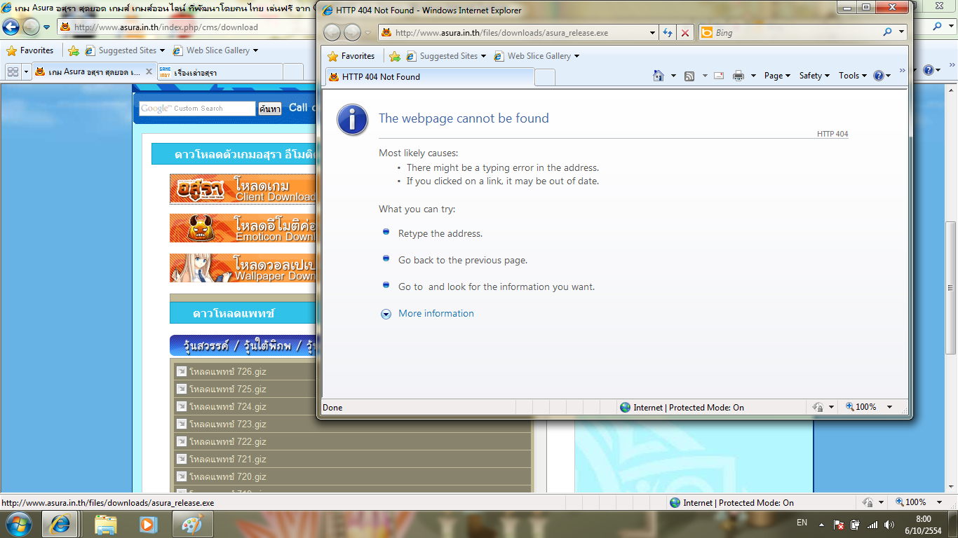Click the Print icon in the 404 window

[738, 76]
